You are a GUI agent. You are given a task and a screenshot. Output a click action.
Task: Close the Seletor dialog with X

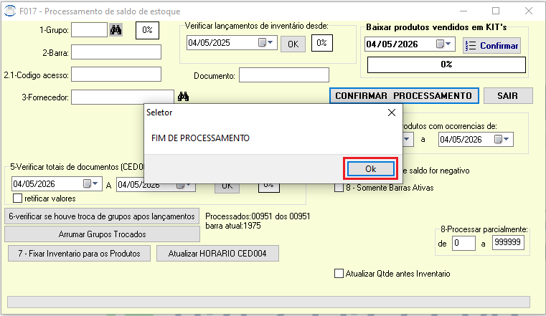[392, 112]
